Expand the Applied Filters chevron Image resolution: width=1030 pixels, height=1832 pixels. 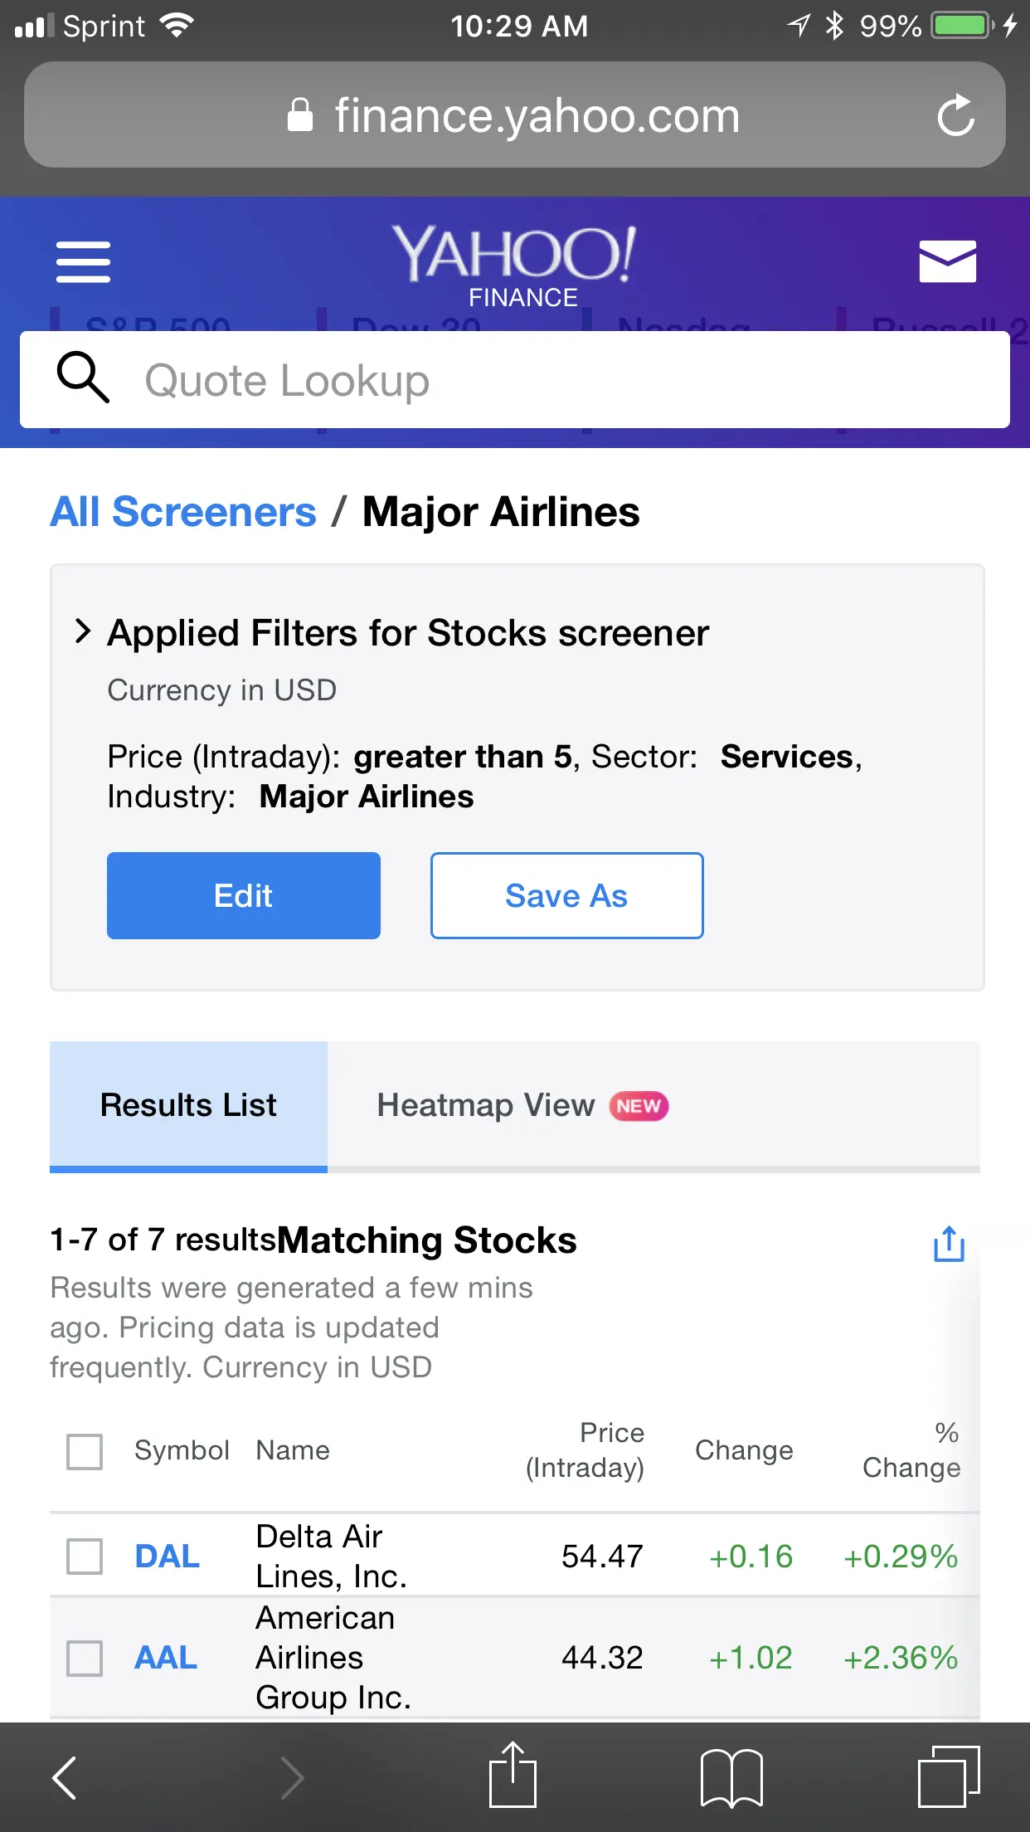tap(82, 631)
